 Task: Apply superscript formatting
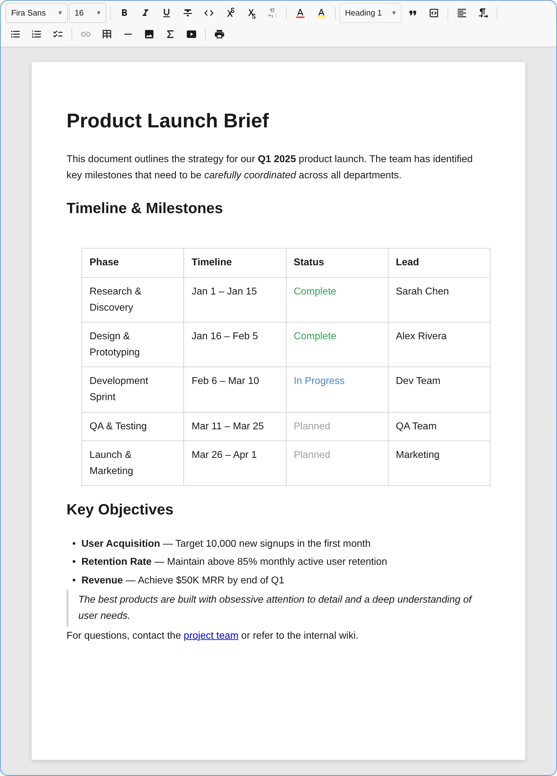pyautogui.click(x=230, y=13)
